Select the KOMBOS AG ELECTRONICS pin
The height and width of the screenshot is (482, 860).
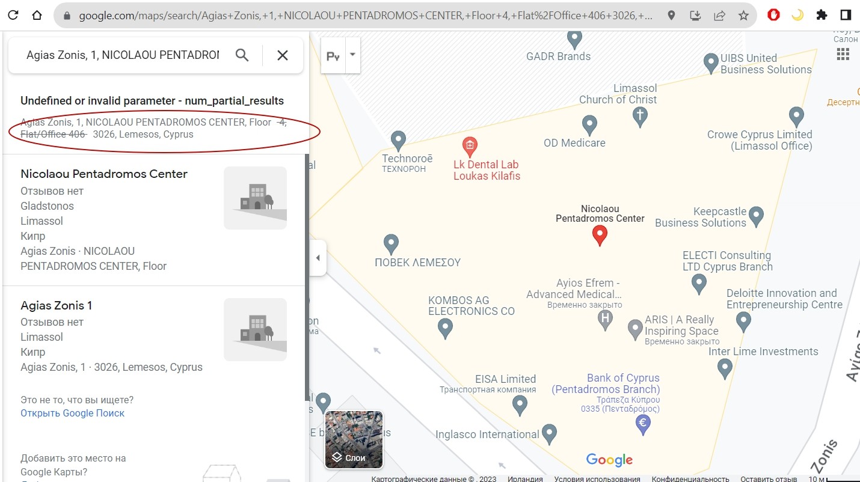point(444,329)
